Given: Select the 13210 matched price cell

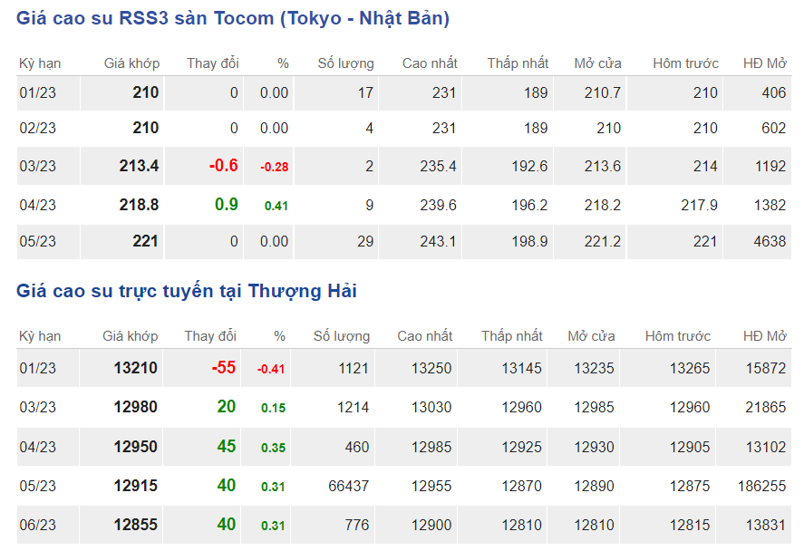Looking at the screenshot, I should [135, 368].
